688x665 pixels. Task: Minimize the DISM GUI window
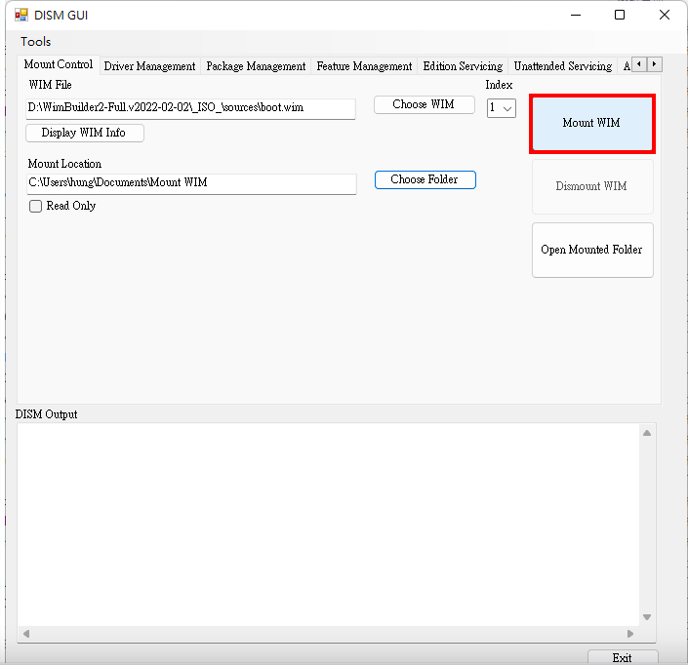(576, 15)
